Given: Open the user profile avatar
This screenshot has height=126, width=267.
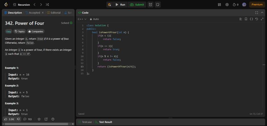Looking at the screenshot, I should [244, 5].
